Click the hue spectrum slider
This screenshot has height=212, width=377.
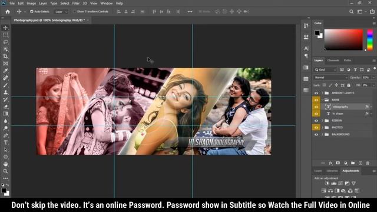pos(370,39)
